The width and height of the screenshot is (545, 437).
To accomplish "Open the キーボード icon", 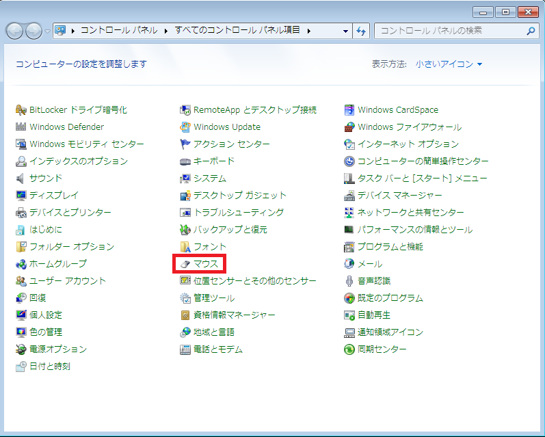I will [185, 161].
